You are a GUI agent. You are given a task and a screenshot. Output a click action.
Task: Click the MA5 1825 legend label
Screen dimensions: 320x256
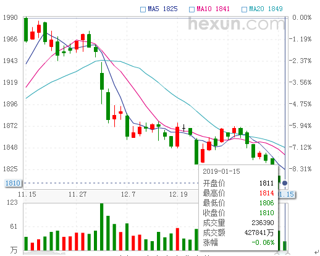pyautogui.click(x=162, y=9)
